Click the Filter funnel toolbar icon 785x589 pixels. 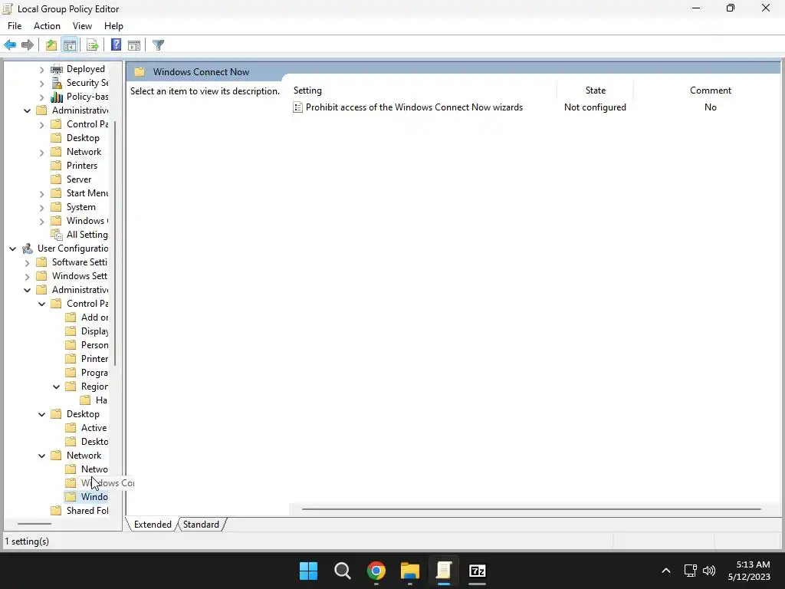click(158, 45)
